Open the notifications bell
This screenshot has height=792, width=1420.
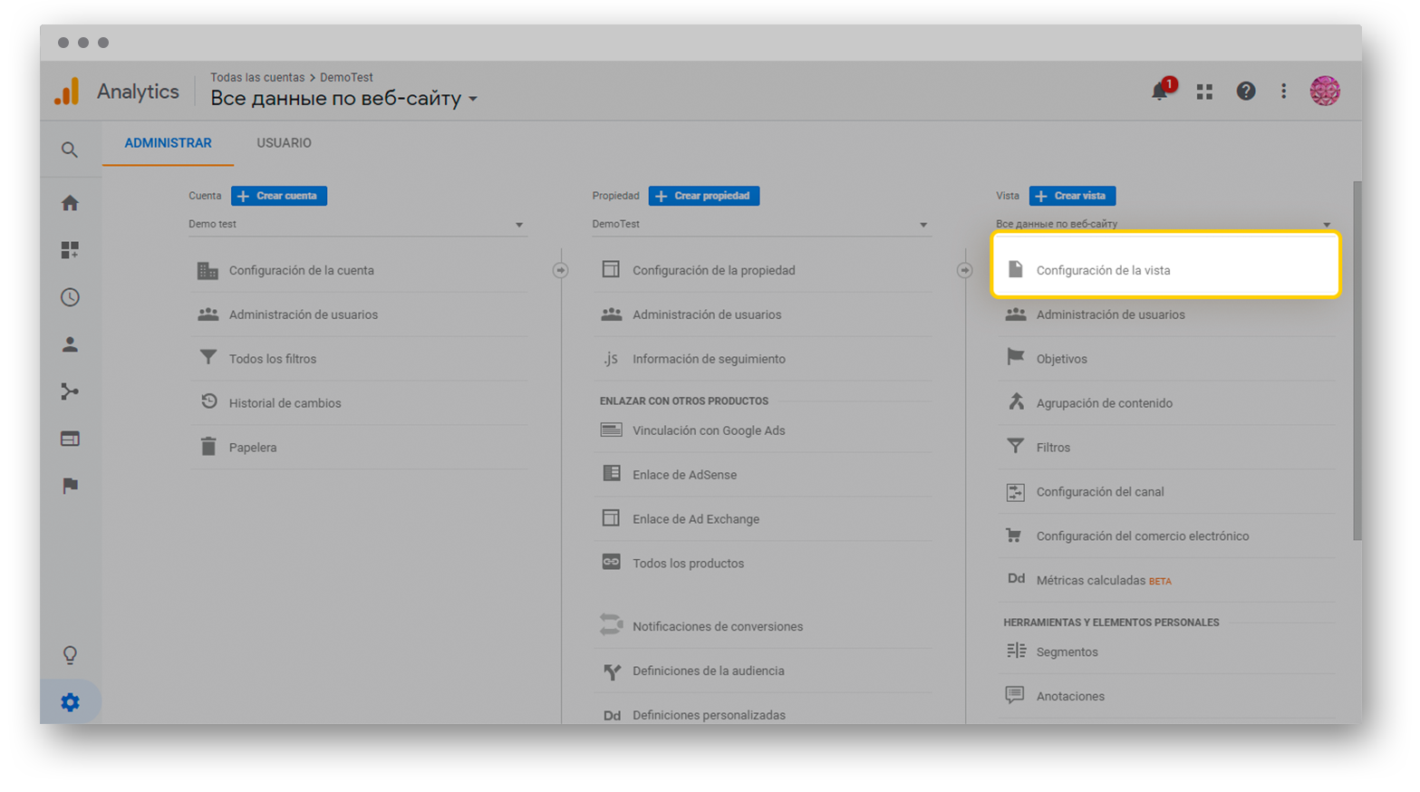(x=1160, y=91)
